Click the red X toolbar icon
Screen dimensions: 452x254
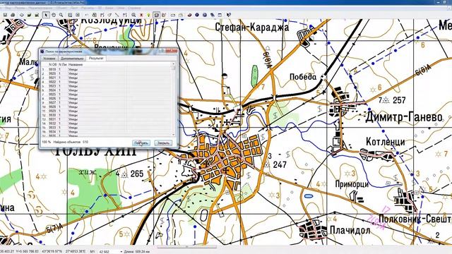pyautogui.click(x=141, y=15)
